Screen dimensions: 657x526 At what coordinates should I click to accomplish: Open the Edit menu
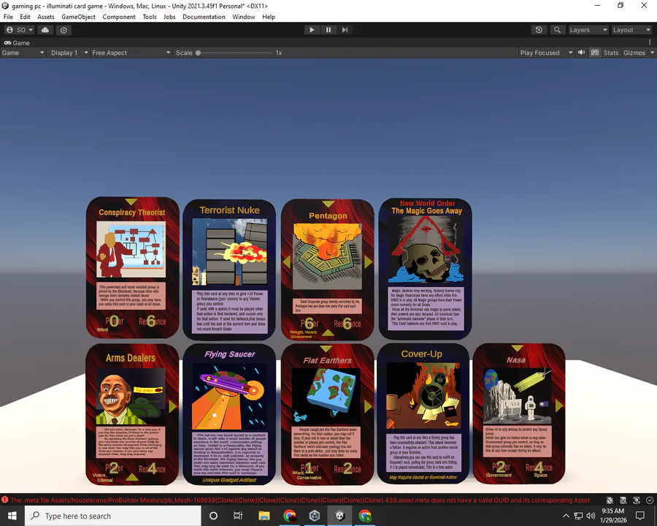pos(25,17)
